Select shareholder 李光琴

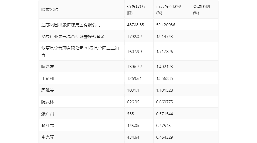point(47,137)
